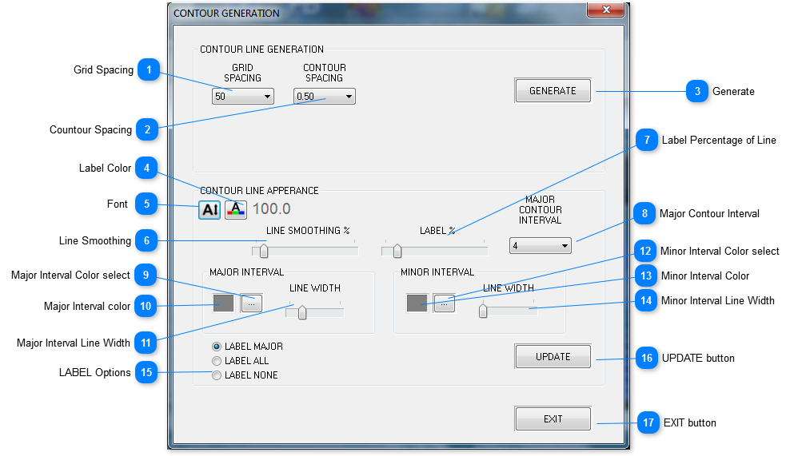Image resolution: width=794 pixels, height=456 pixels.
Task: Open the Font settings icon
Action: [x=209, y=209]
